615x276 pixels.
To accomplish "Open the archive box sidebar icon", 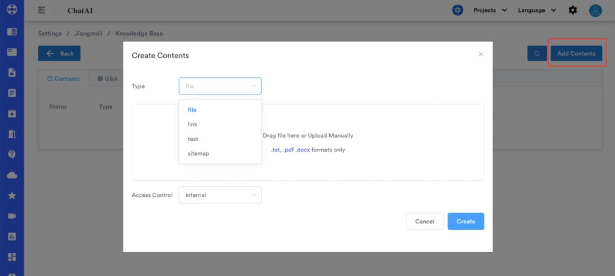I will [12, 113].
